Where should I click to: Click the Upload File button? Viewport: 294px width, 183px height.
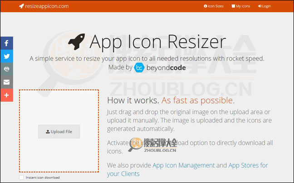pos(59,131)
